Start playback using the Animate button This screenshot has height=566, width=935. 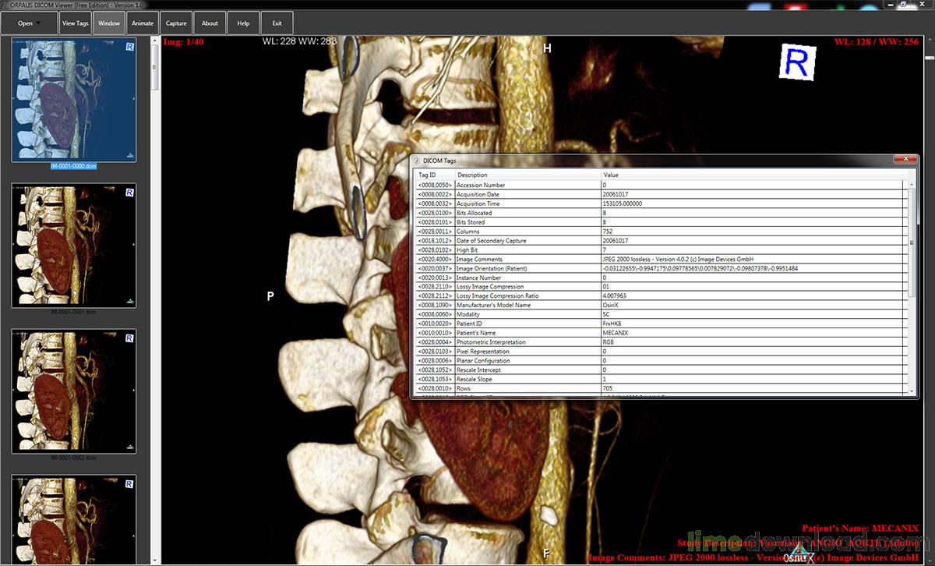(x=143, y=23)
